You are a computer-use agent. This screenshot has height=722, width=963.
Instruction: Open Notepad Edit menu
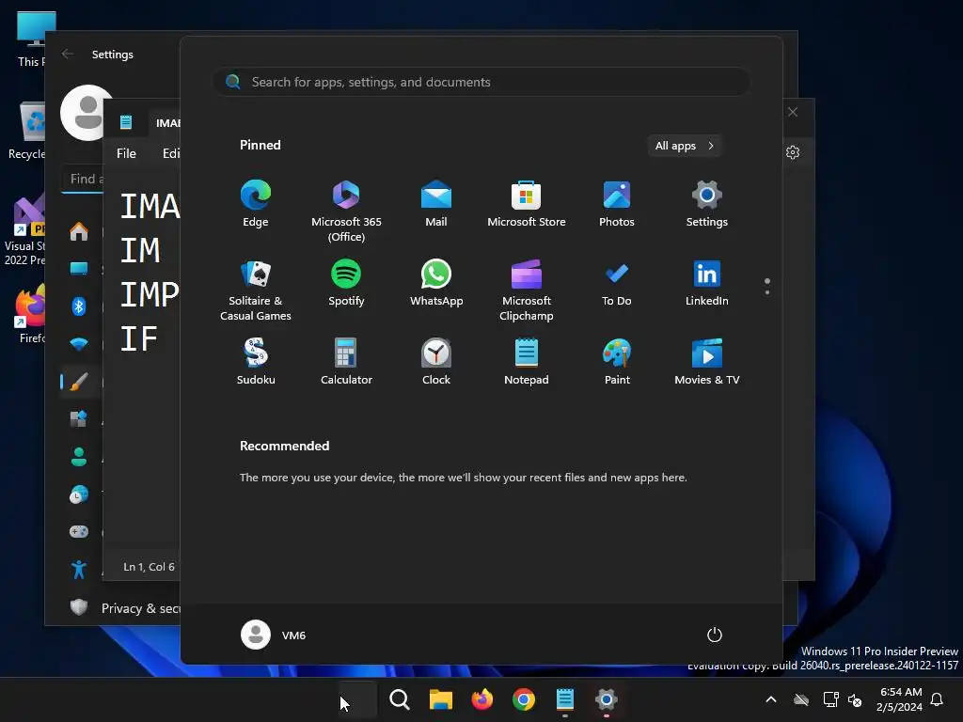(x=171, y=153)
